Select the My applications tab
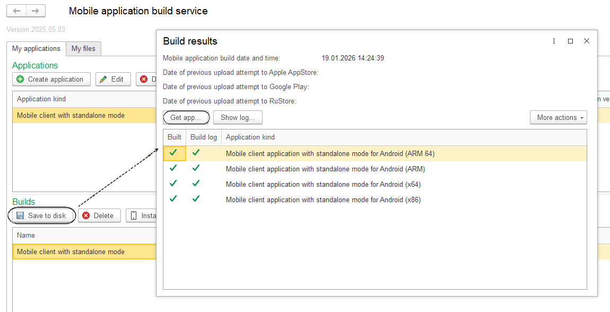610x312 pixels. tap(36, 49)
